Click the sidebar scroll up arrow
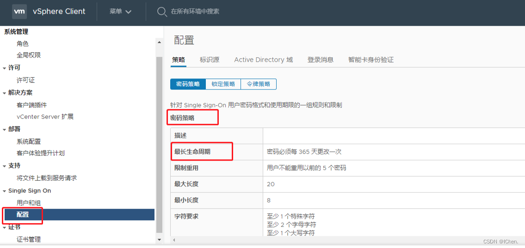This screenshot has width=525, height=248. click(x=160, y=42)
